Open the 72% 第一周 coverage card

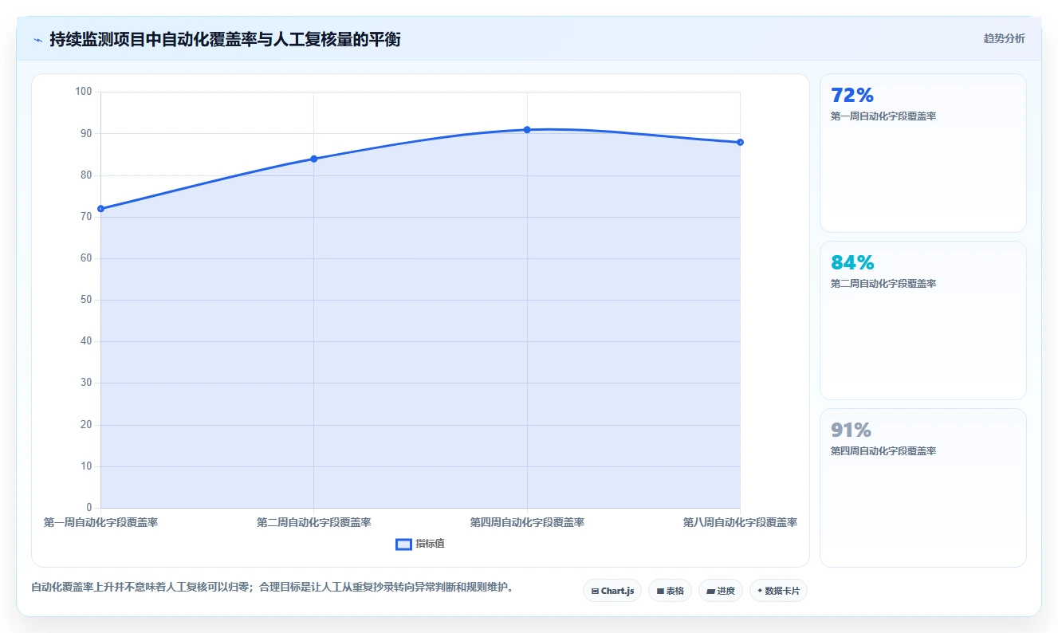(923, 153)
